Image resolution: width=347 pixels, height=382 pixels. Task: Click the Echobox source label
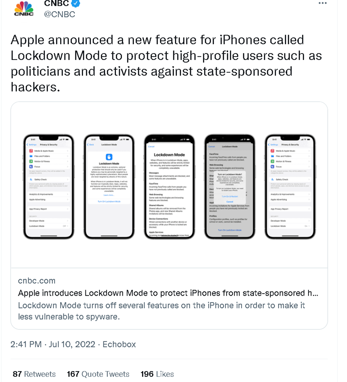119,344
